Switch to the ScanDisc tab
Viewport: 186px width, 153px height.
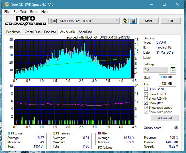click(85, 32)
